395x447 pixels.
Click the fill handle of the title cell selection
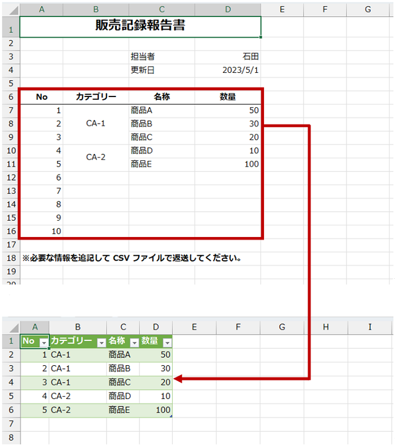(x=261, y=37)
